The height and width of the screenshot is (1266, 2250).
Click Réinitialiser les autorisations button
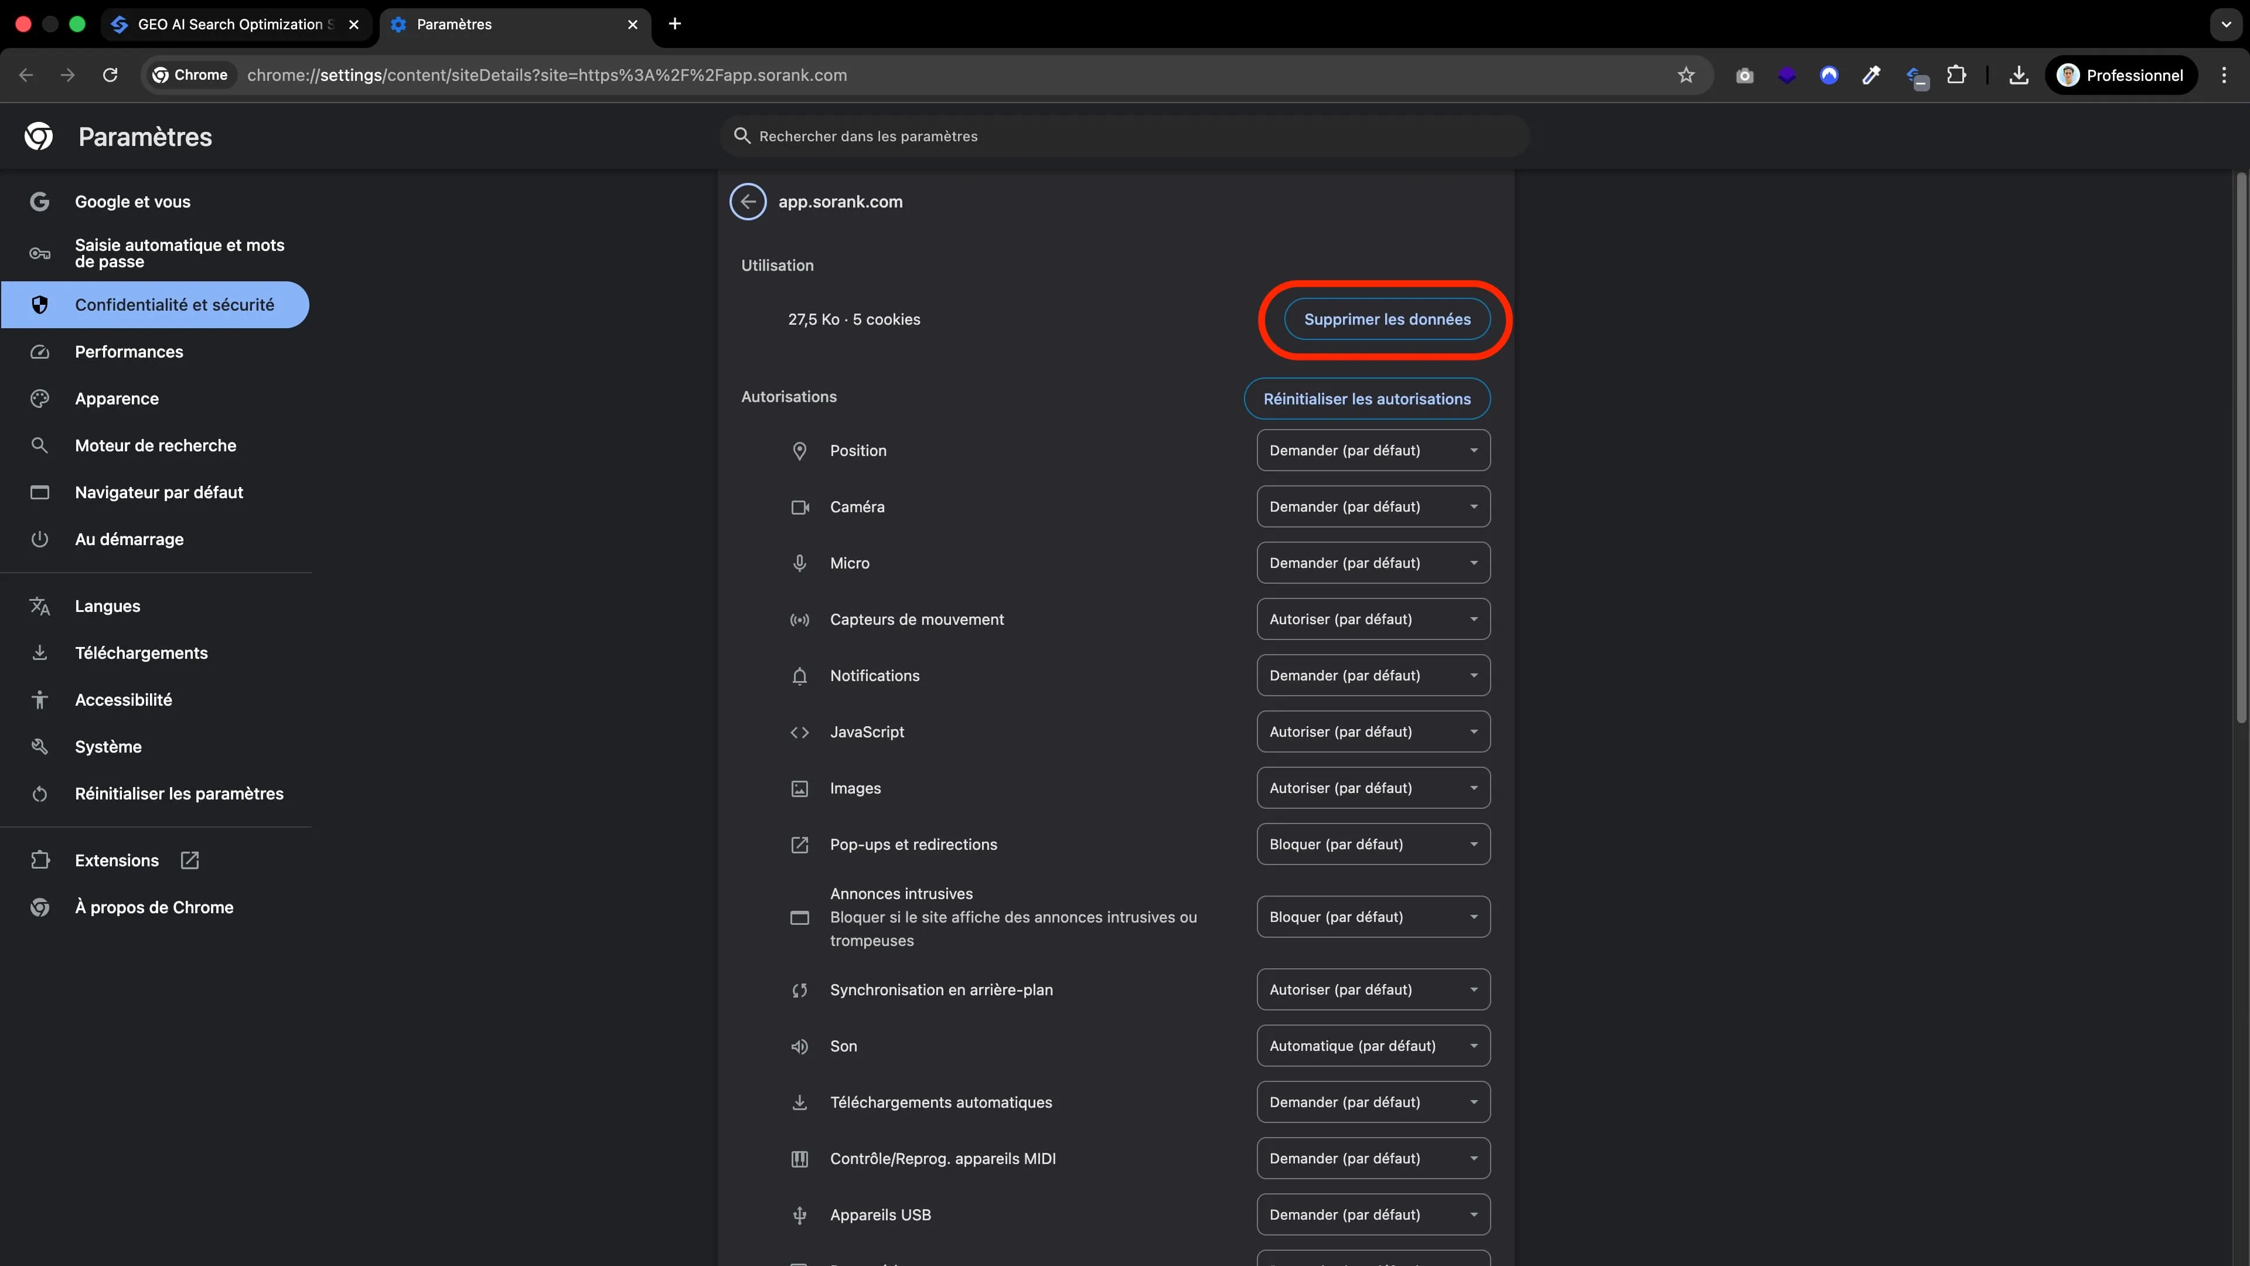pyautogui.click(x=1367, y=399)
